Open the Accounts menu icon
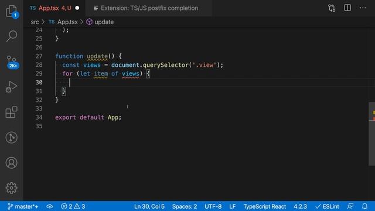Screen dimensions: 375x211 pos(12,163)
